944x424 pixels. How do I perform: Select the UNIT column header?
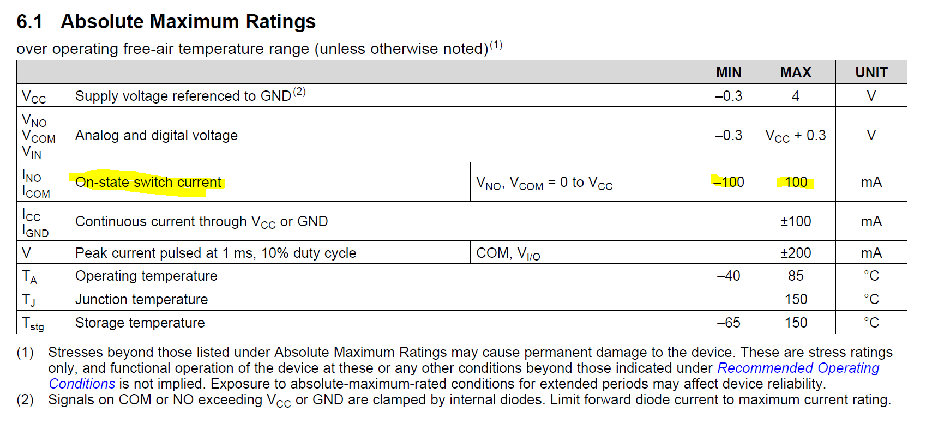pyautogui.click(x=871, y=72)
